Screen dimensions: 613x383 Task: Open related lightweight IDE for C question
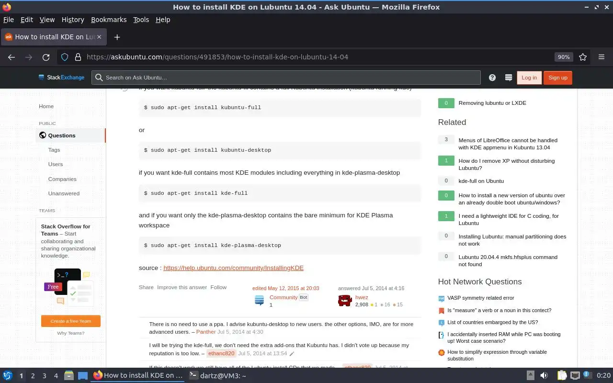point(509,219)
